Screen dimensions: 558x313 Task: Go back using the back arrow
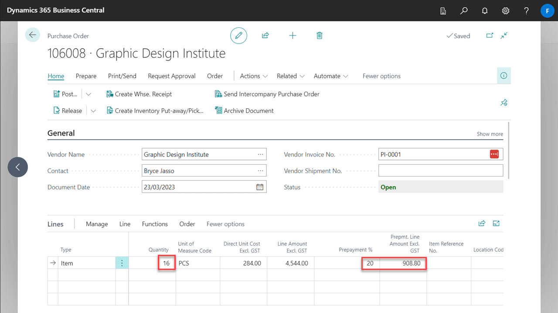pyautogui.click(x=33, y=35)
